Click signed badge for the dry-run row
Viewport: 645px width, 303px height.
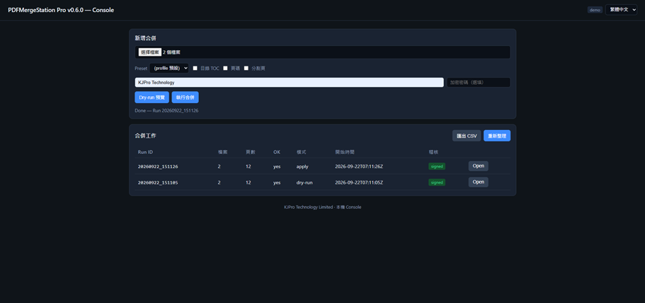point(437,182)
